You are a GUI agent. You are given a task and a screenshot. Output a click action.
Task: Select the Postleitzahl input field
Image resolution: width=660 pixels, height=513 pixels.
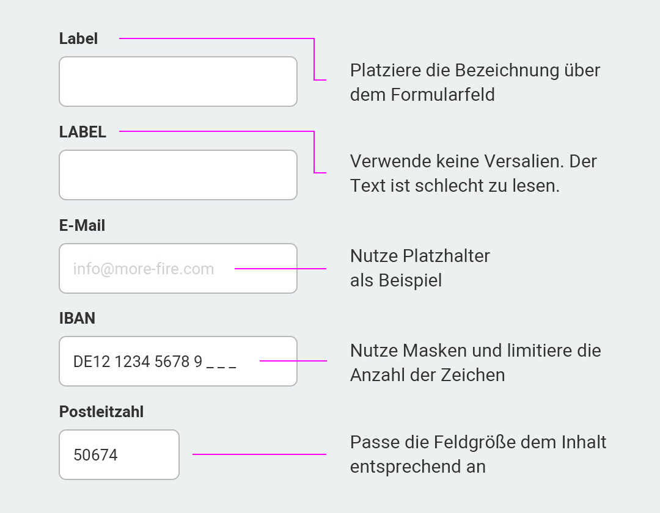tap(119, 454)
